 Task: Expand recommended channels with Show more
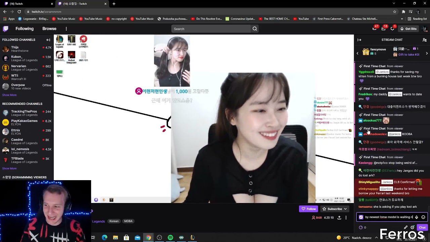[9, 168]
